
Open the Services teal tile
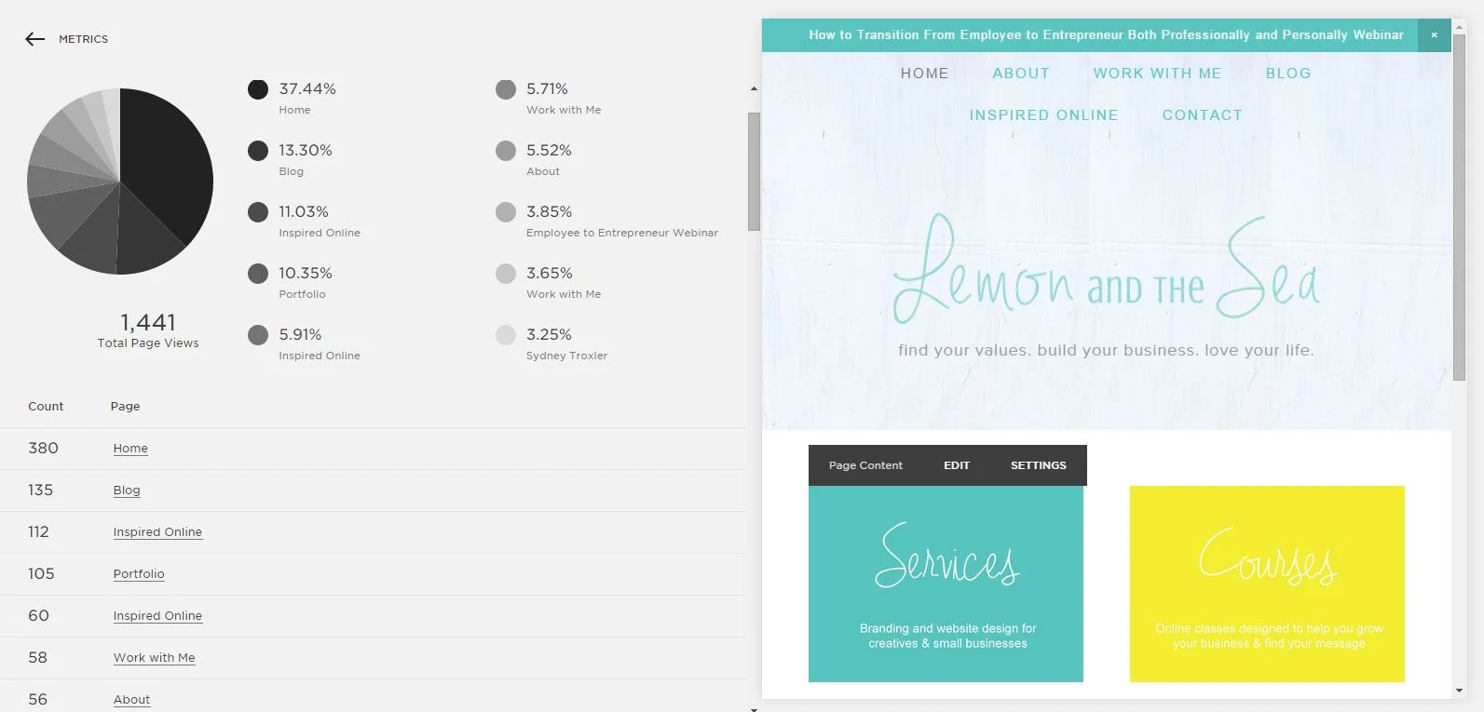click(x=946, y=584)
